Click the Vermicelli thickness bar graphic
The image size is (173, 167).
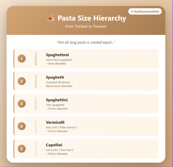pyautogui.click(x=36, y=126)
